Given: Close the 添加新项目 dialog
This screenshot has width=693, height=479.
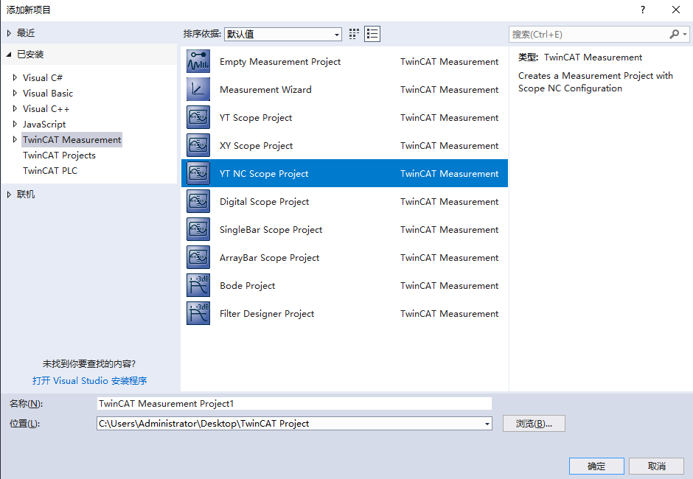Looking at the screenshot, I should [676, 10].
